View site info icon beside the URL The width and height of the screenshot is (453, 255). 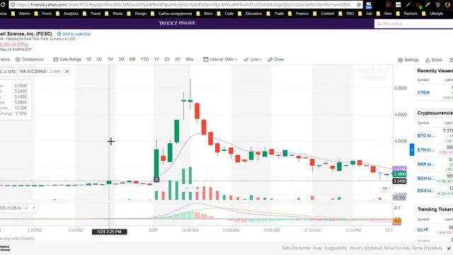[x=13, y=5]
